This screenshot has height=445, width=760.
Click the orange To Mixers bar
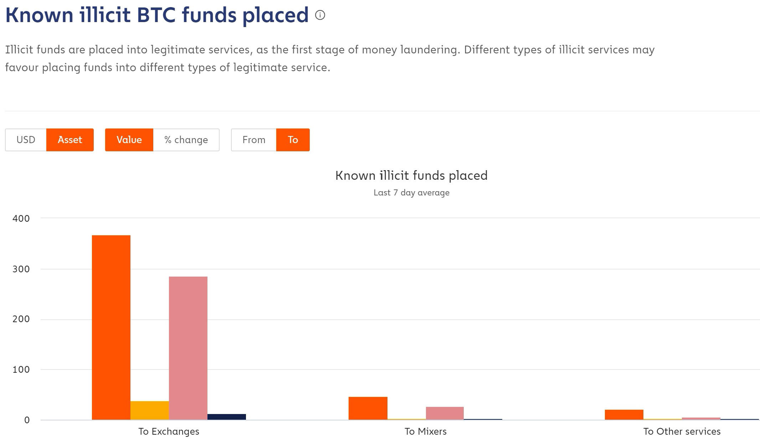368,408
